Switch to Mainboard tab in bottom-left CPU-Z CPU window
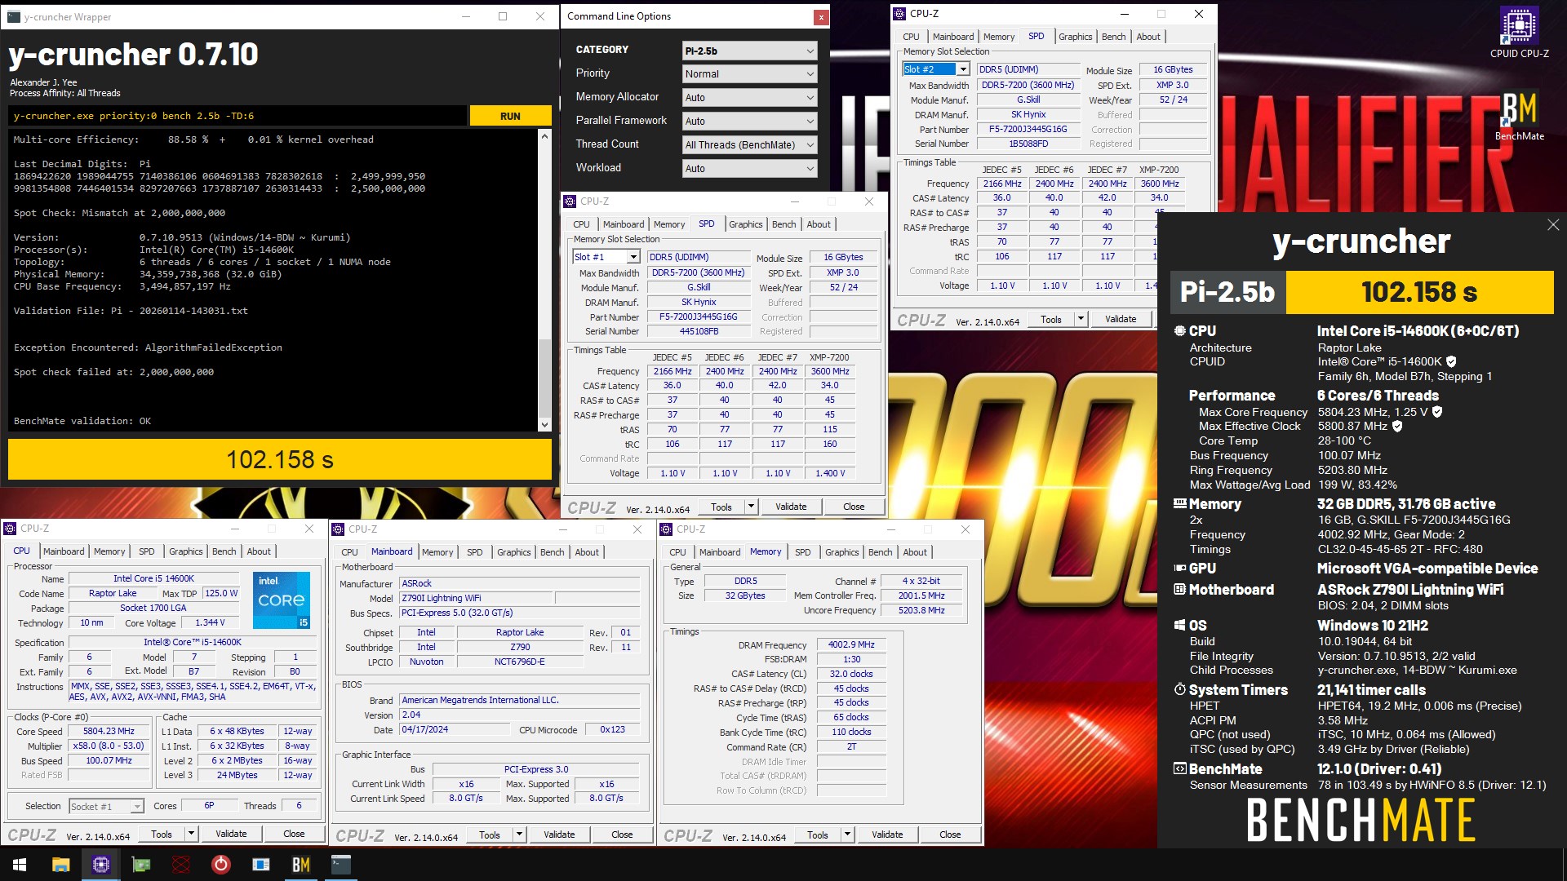 [64, 551]
